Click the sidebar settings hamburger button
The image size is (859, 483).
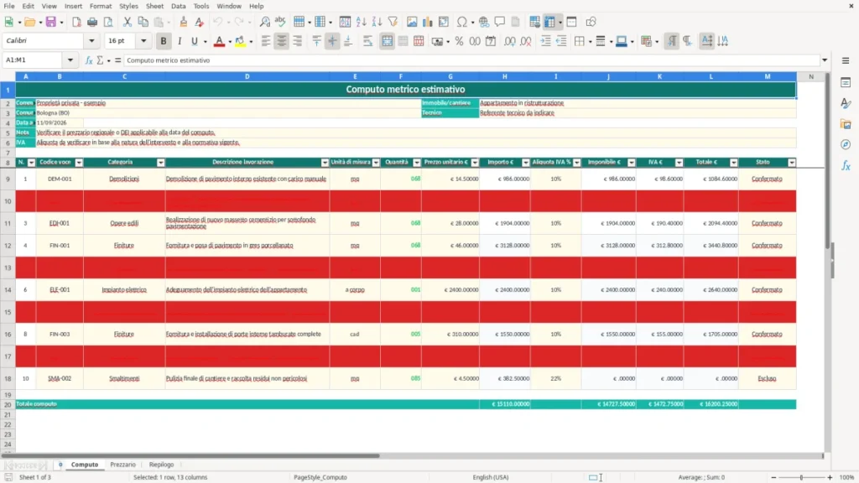pos(846,60)
